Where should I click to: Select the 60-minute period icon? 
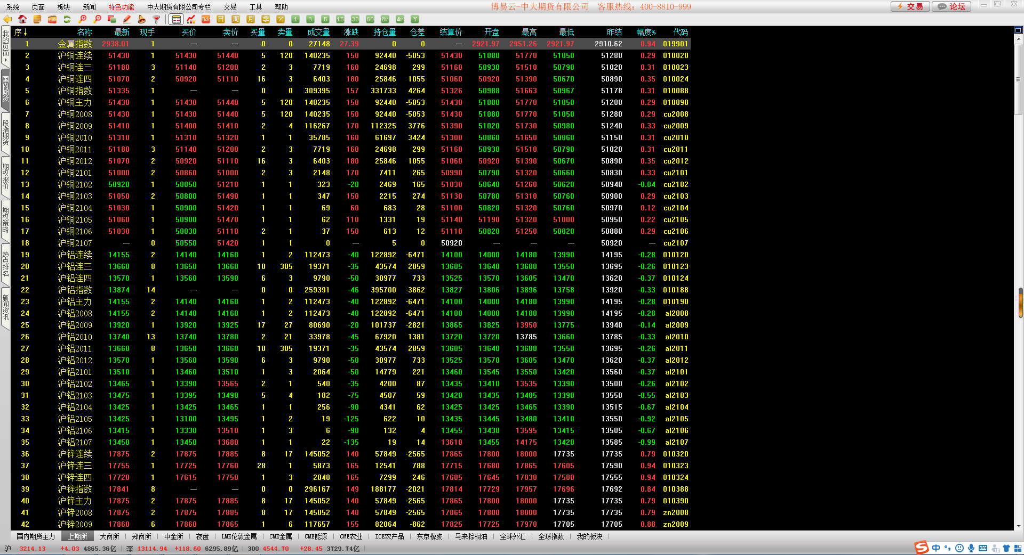click(x=370, y=19)
